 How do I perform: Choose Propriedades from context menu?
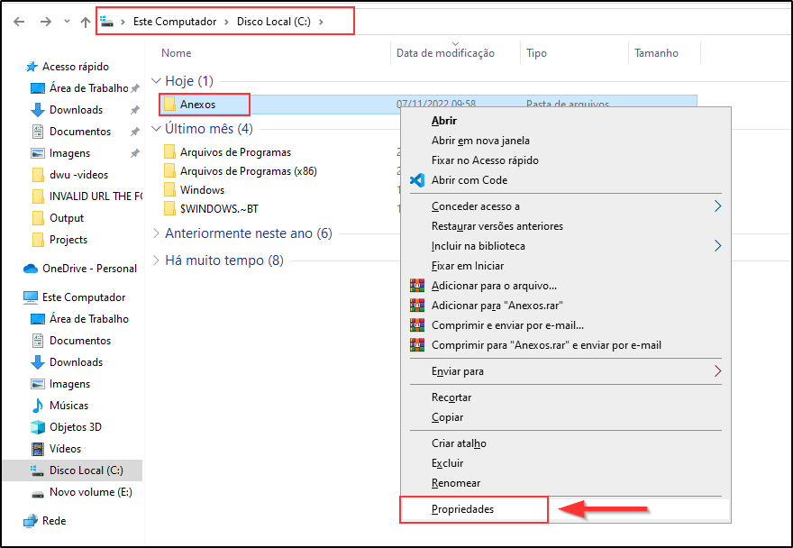click(x=462, y=509)
